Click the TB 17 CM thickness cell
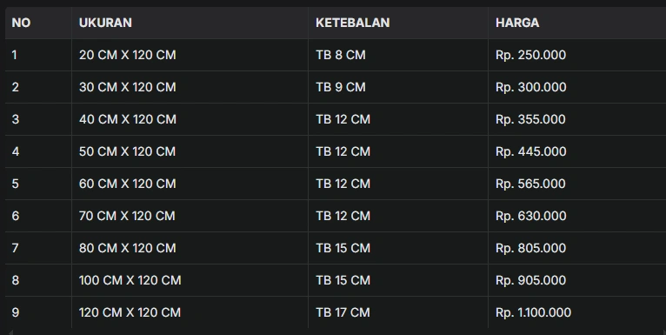666x335 pixels. [x=398, y=312]
